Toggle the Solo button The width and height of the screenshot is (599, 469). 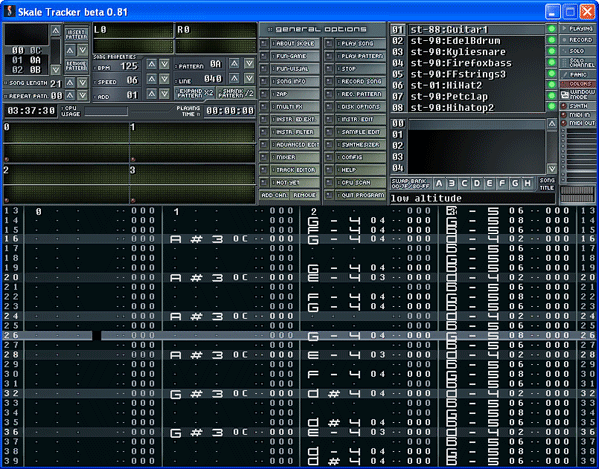(x=577, y=51)
